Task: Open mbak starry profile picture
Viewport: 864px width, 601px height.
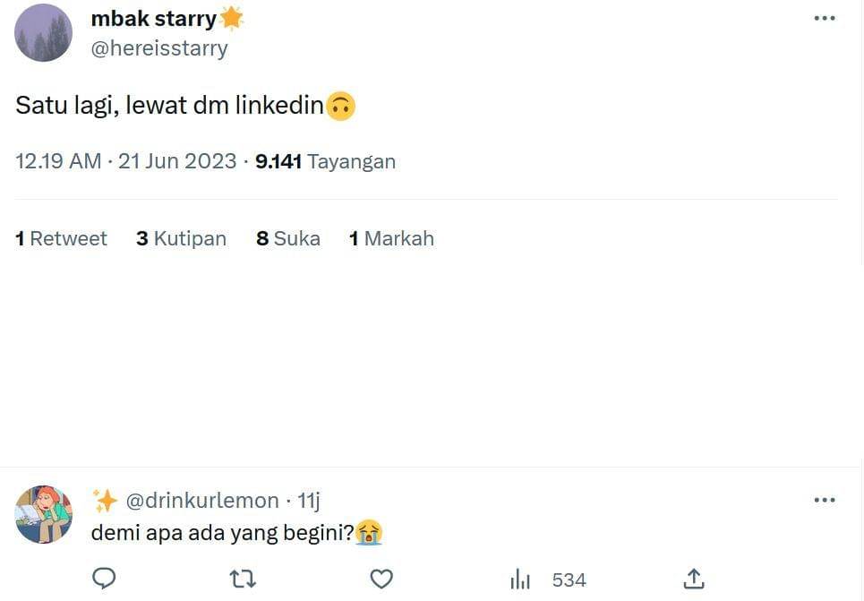Action: pyautogui.click(x=44, y=33)
